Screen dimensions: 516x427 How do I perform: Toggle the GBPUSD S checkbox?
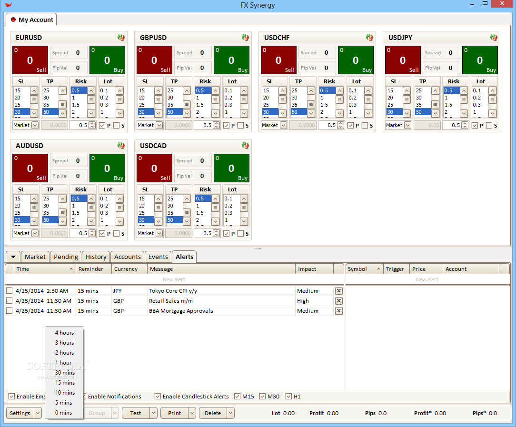pyautogui.click(x=240, y=125)
